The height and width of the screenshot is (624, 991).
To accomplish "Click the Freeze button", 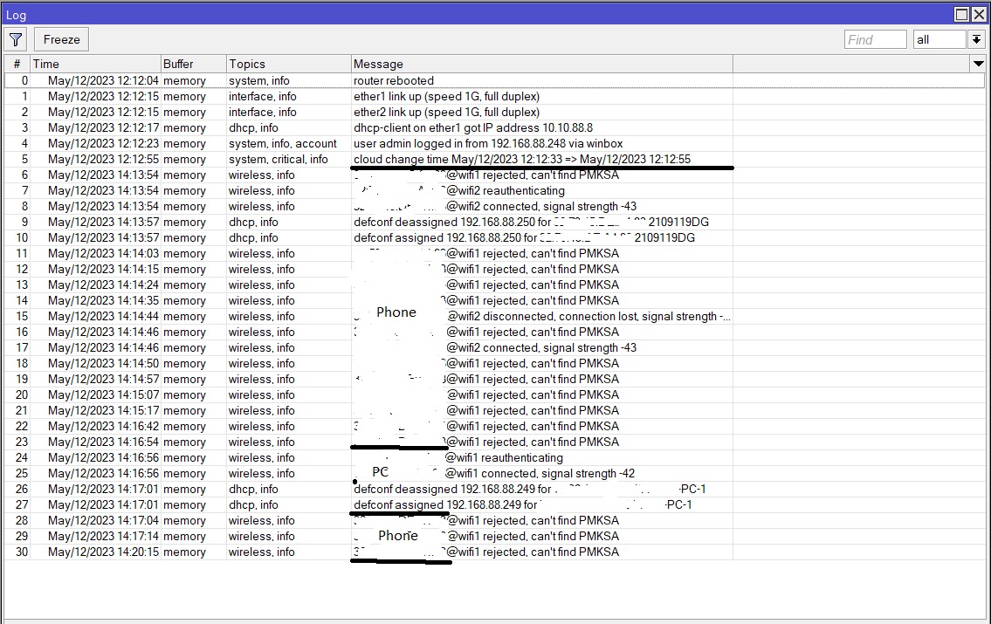I will [61, 40].
